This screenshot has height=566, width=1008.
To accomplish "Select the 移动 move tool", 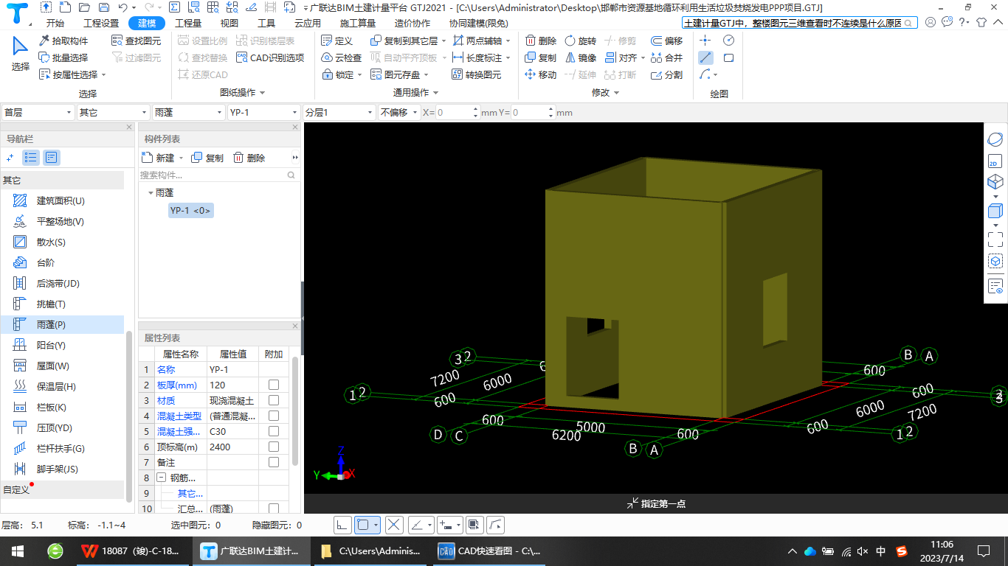I will pos(541,74).
